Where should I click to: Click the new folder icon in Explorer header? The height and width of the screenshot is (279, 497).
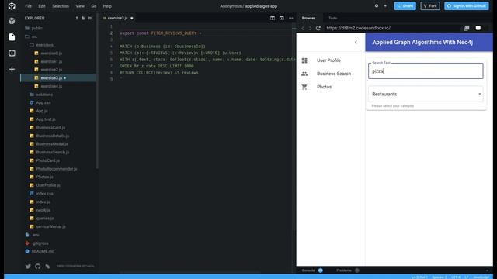[90, 19]
